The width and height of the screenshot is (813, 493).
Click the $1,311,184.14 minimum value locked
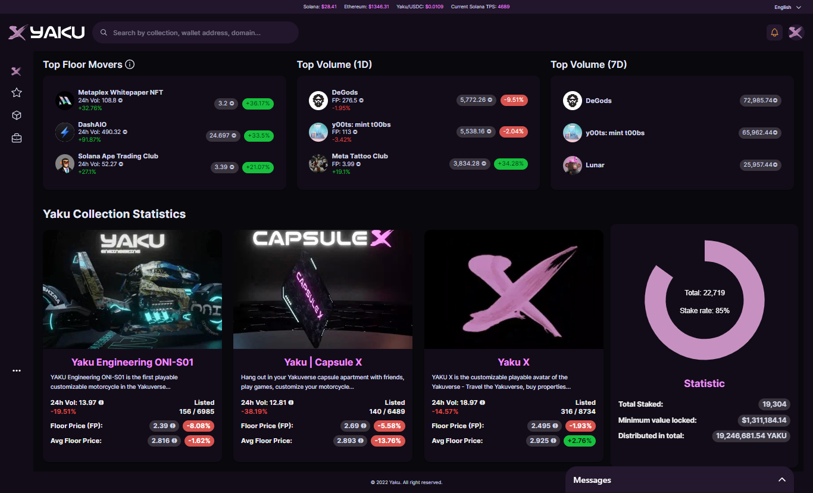point(764,420)
